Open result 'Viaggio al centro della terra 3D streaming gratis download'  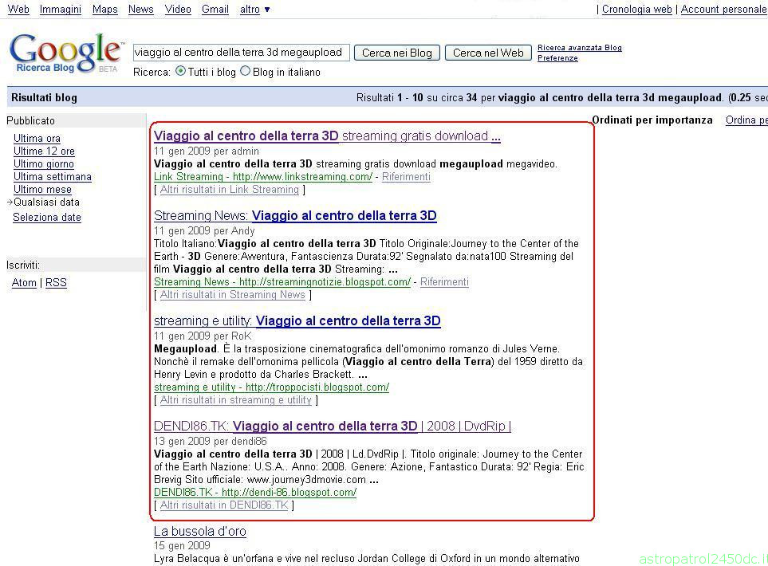327,136
